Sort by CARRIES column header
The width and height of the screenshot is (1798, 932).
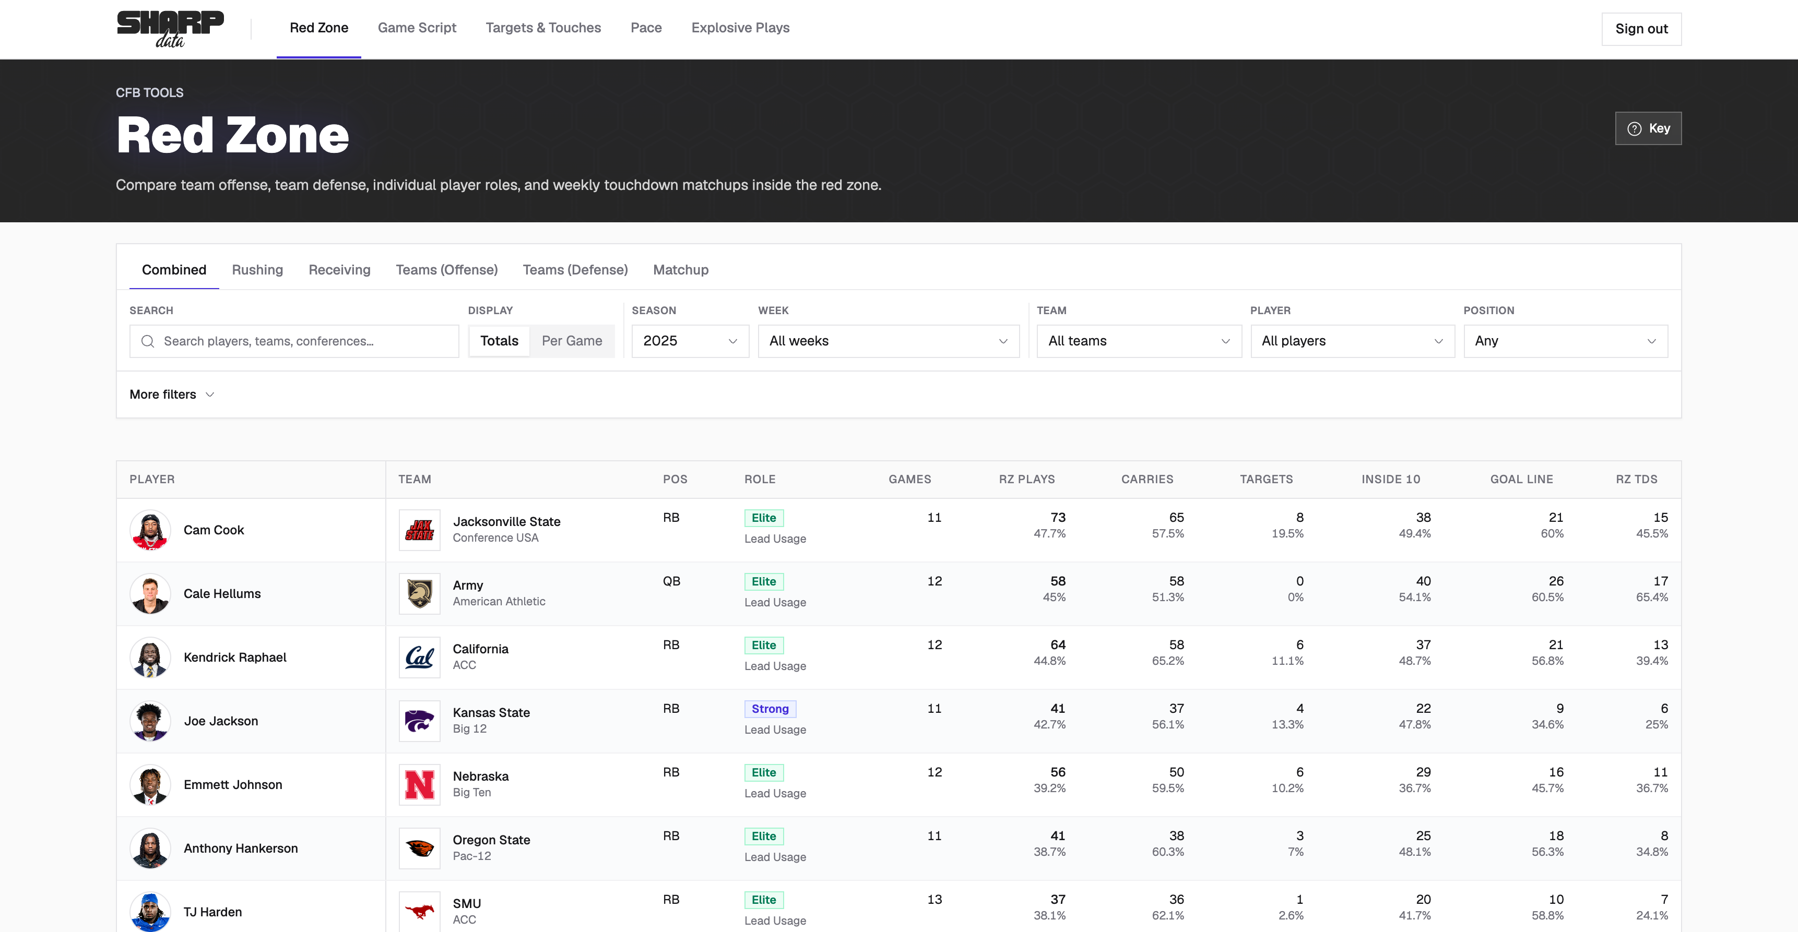coord(1148,479)
